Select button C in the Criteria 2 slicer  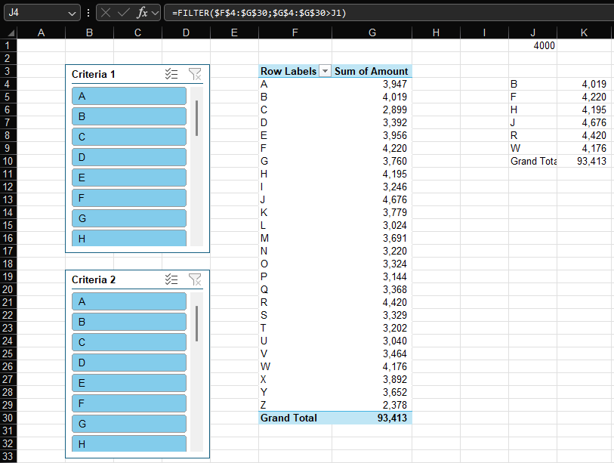(128, 342)
